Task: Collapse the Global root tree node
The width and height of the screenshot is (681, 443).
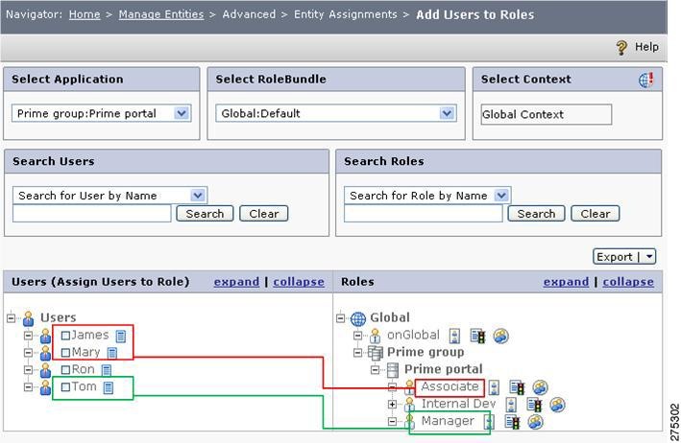Action: click(x=340, y=318)
